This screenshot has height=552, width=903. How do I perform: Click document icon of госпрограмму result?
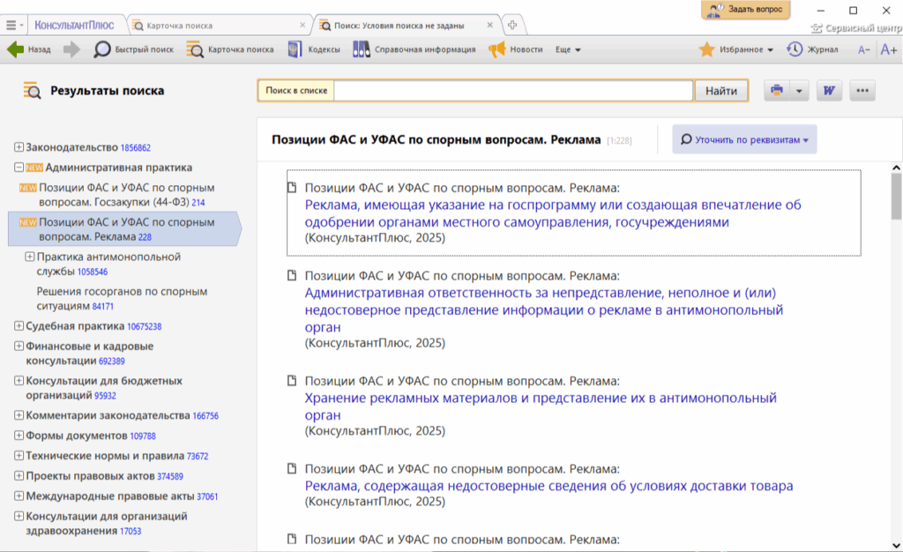pos(292,188)
